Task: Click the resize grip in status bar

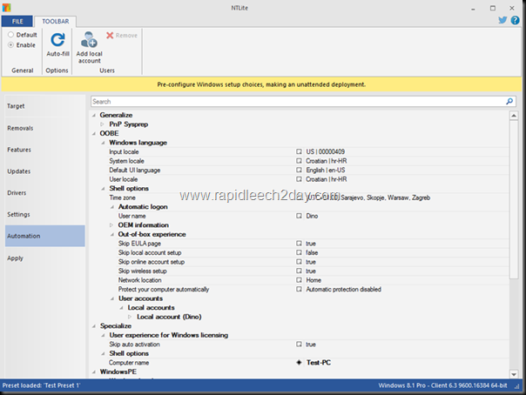Action: click(x=517, y=386)
